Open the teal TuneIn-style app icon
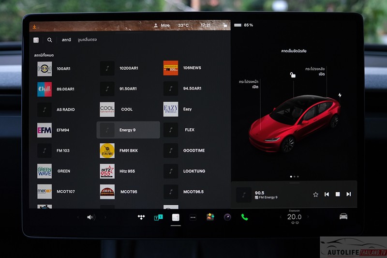This screenshot has width=387, height=258. (158, 217)
